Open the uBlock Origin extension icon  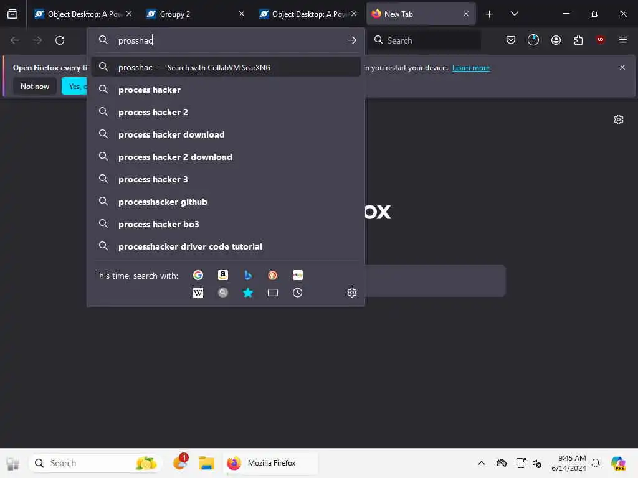click(x=600, y=39)
